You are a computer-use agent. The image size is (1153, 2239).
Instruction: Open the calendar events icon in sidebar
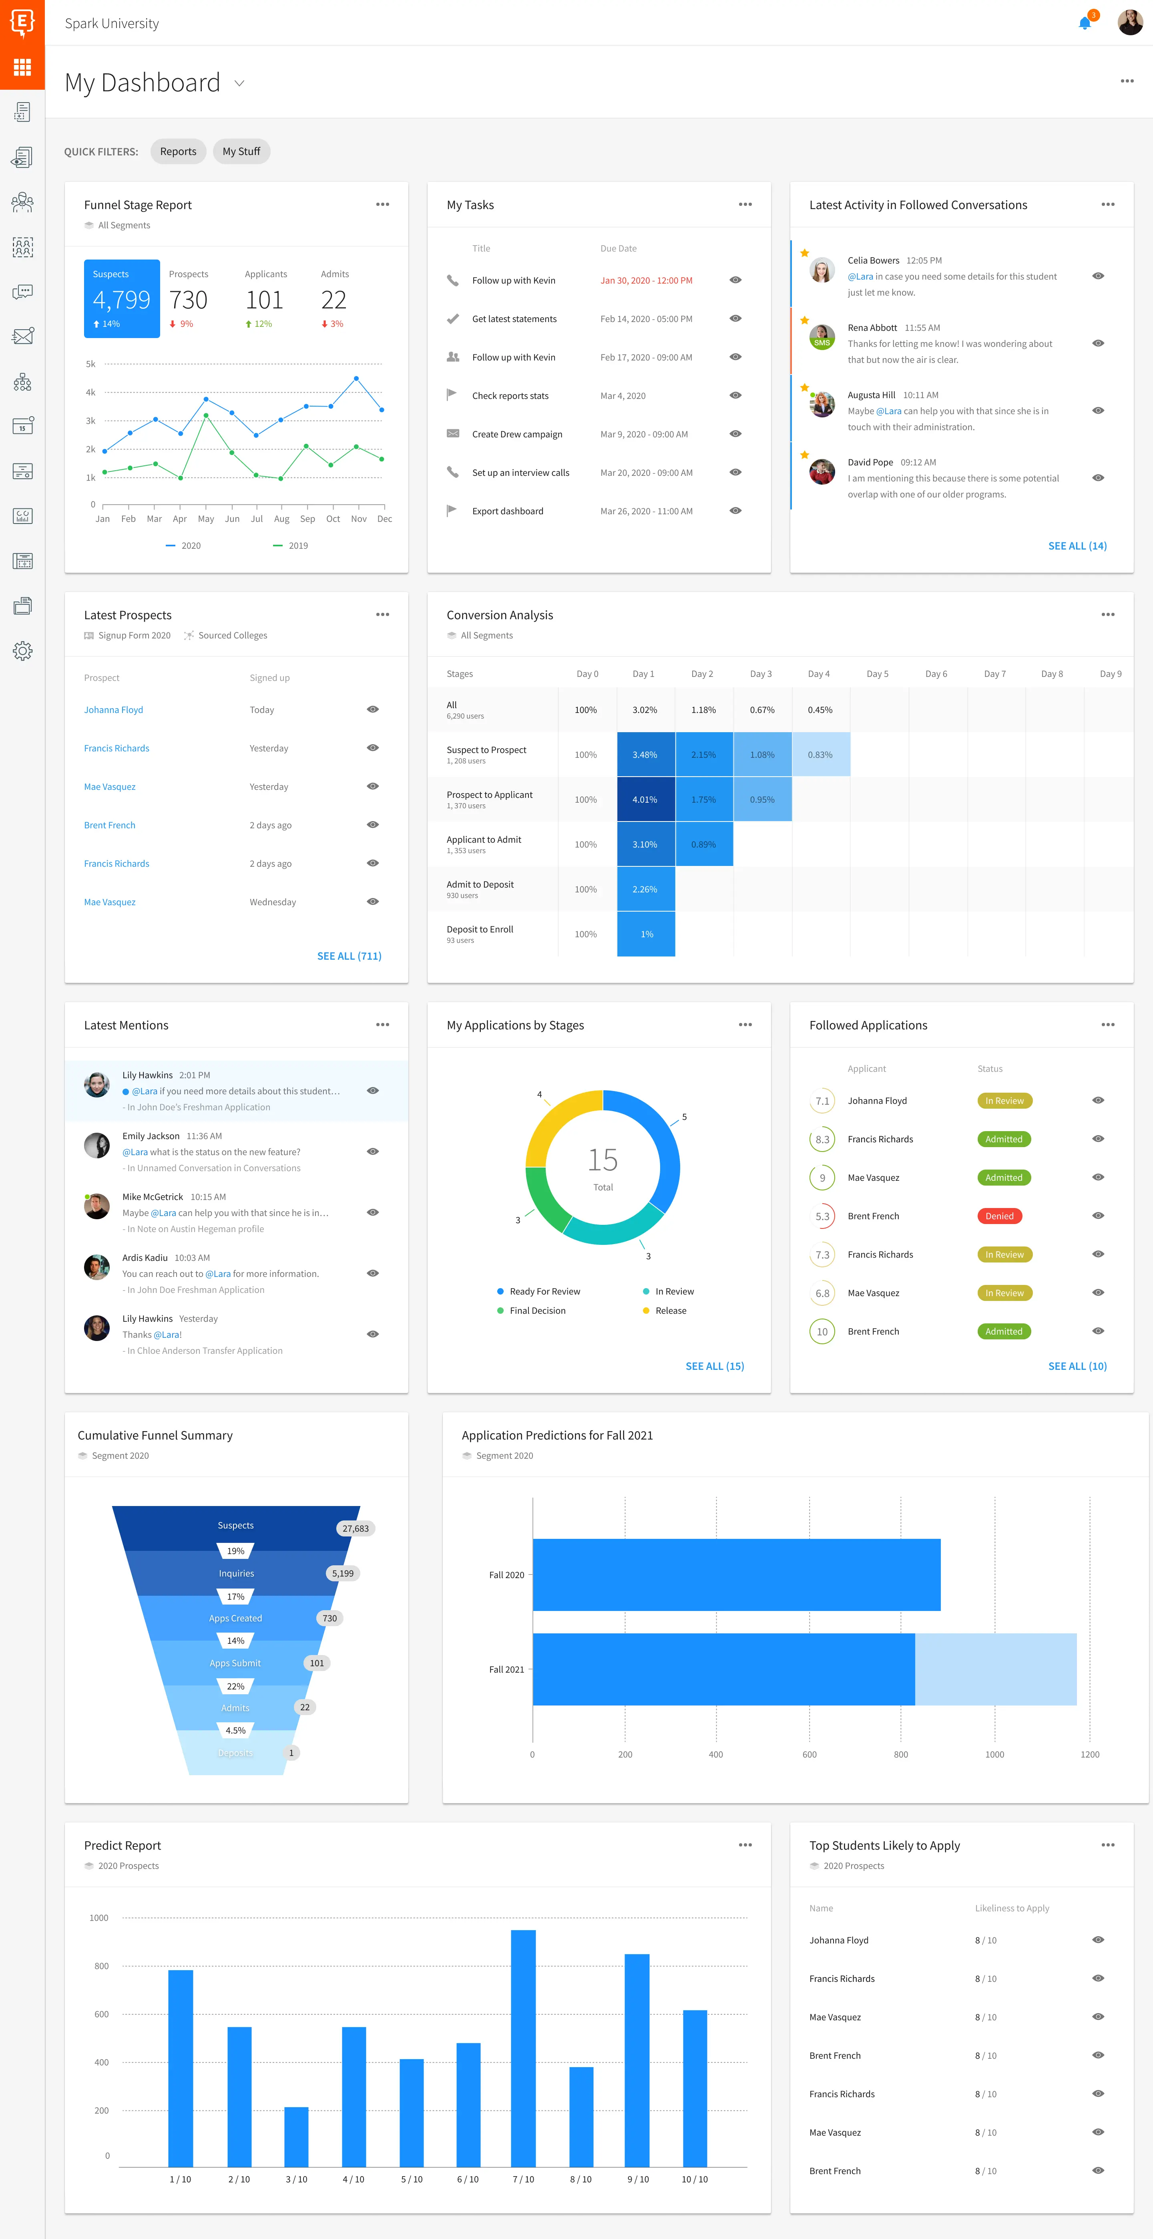(22, 426)
